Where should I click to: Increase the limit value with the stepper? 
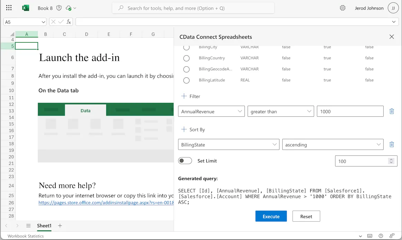coord(391,159)
